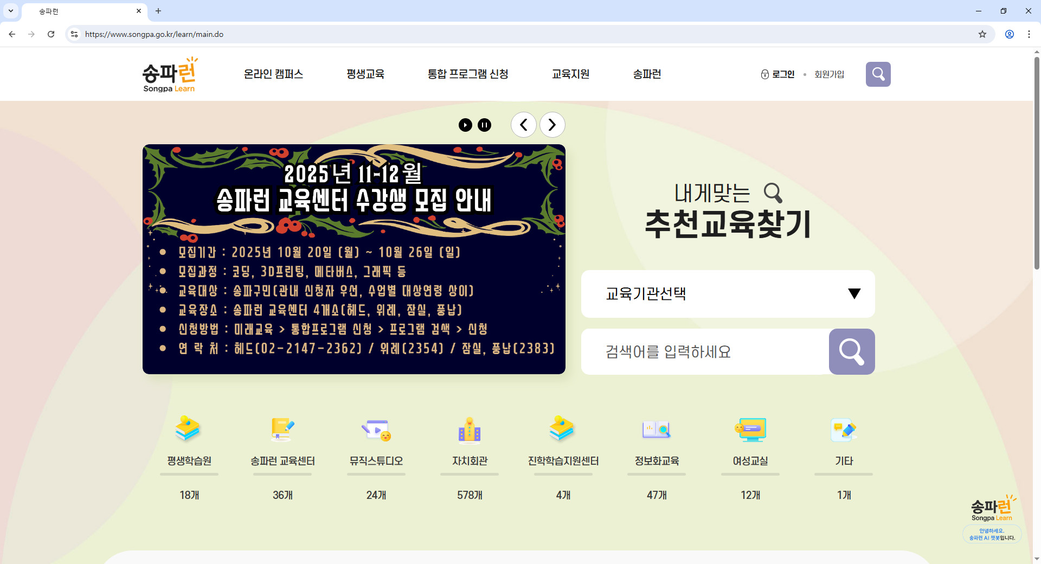Open the 뮤직스튜디오 category icon

tap(376, 429)
